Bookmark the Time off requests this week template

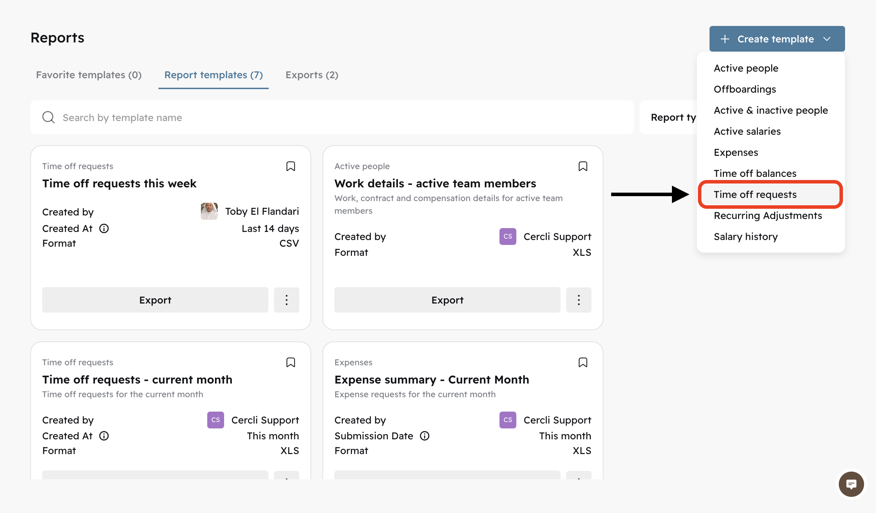pos(290,166)
